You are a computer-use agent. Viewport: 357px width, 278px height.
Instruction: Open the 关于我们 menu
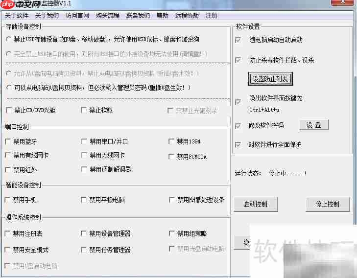coord(47,16)
